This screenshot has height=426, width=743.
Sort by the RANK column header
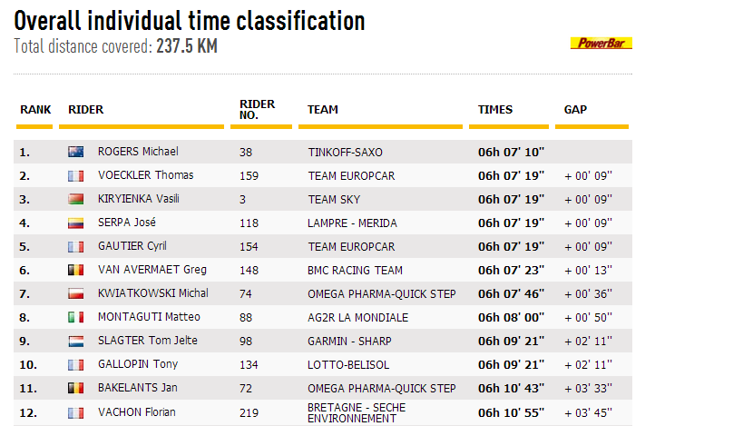click(x=35, y=110)
